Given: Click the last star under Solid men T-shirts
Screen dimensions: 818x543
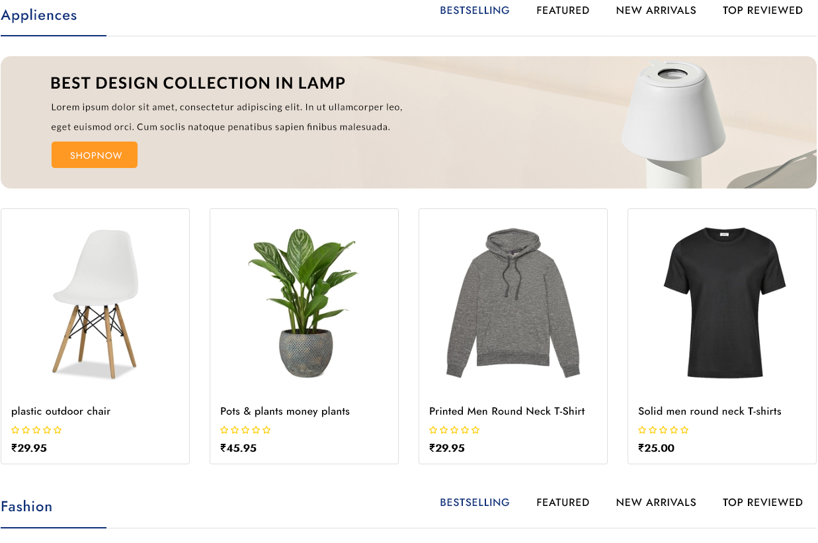Looking at the screenshot, I should (684, 430).
